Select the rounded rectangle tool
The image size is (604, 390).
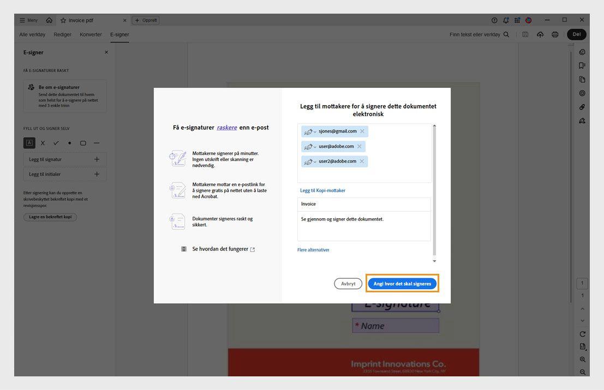coord(83,143)
